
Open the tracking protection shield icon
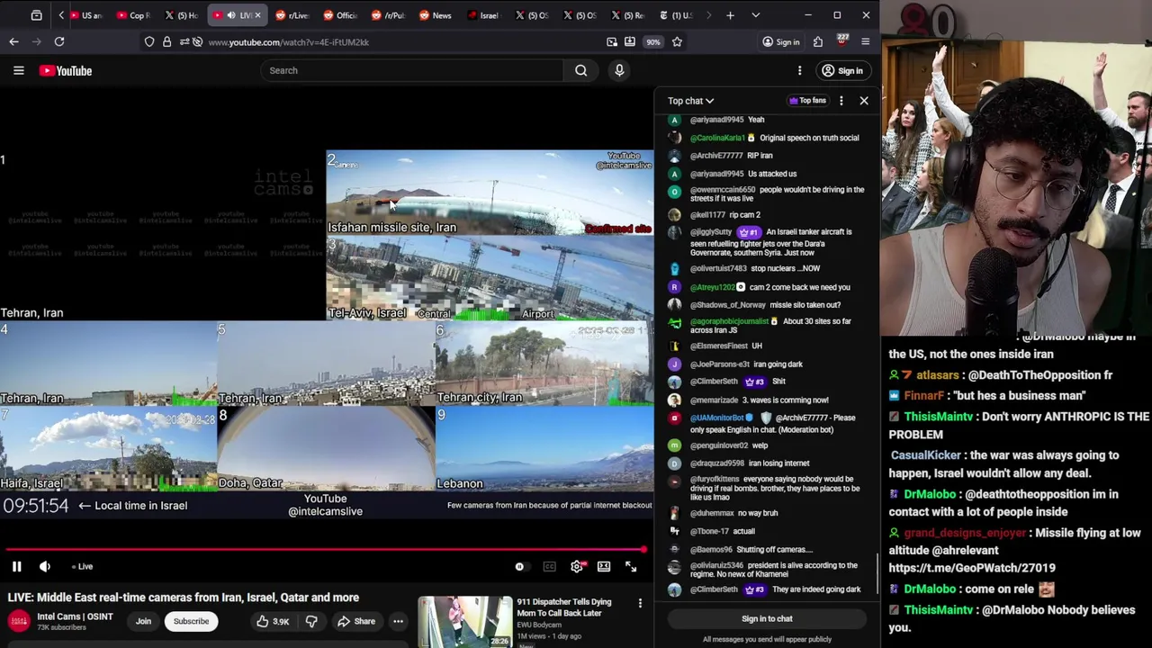(x=149, y=41)
